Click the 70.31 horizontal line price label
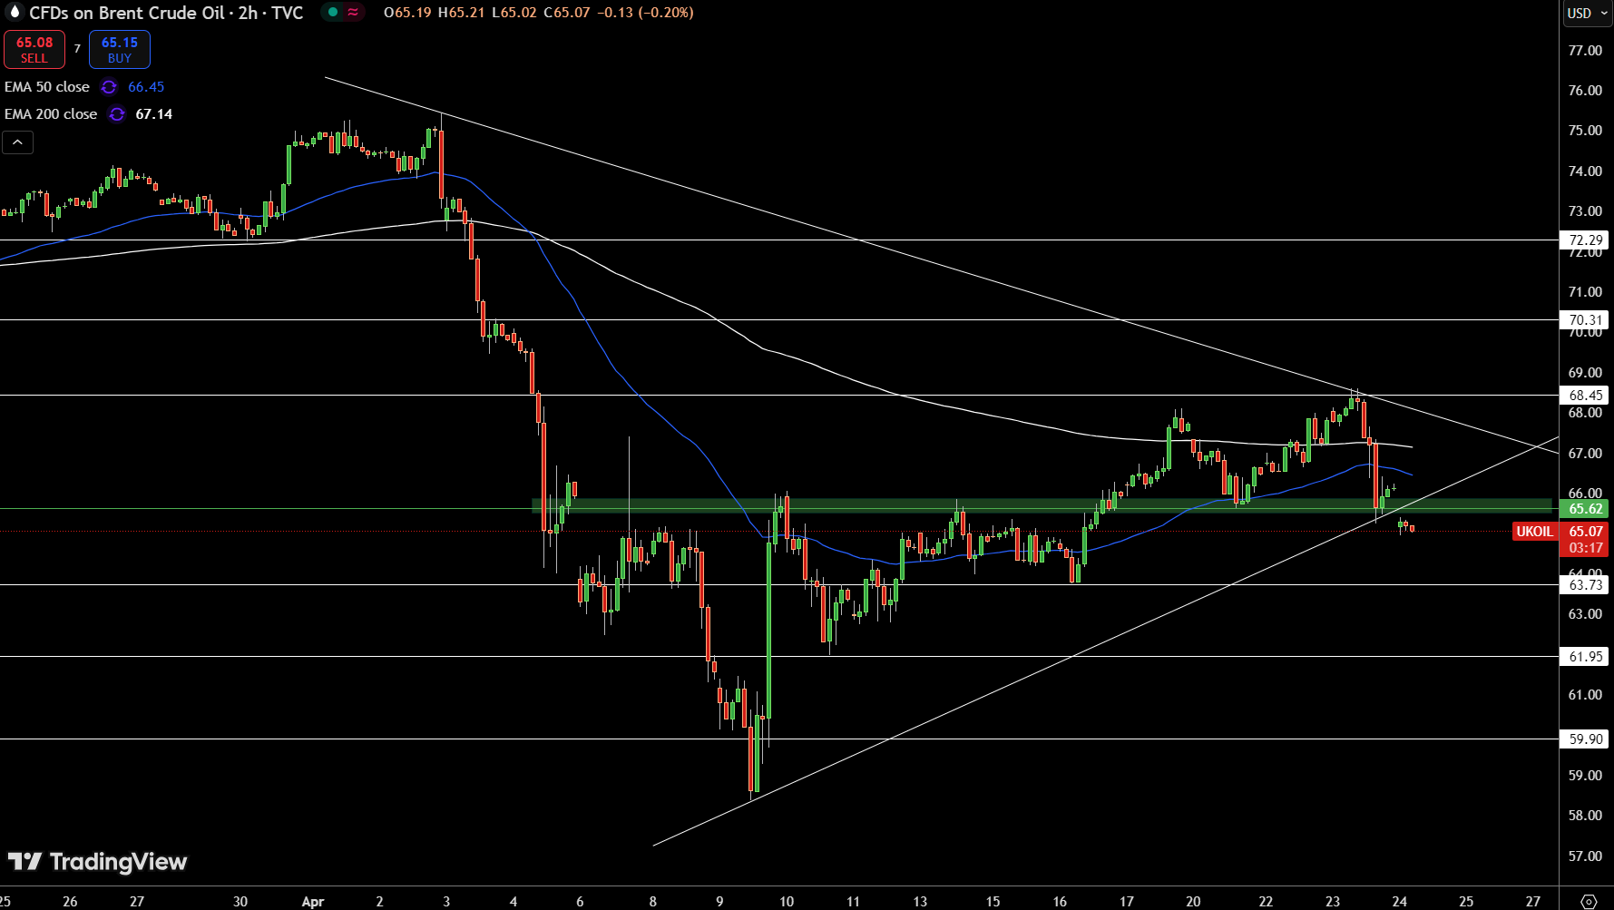This screenshot has height=910, width=1614. 1586,320
